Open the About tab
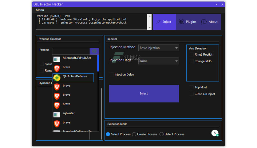The width and height of the screenshot is (257, 148). tap(210, 22)
